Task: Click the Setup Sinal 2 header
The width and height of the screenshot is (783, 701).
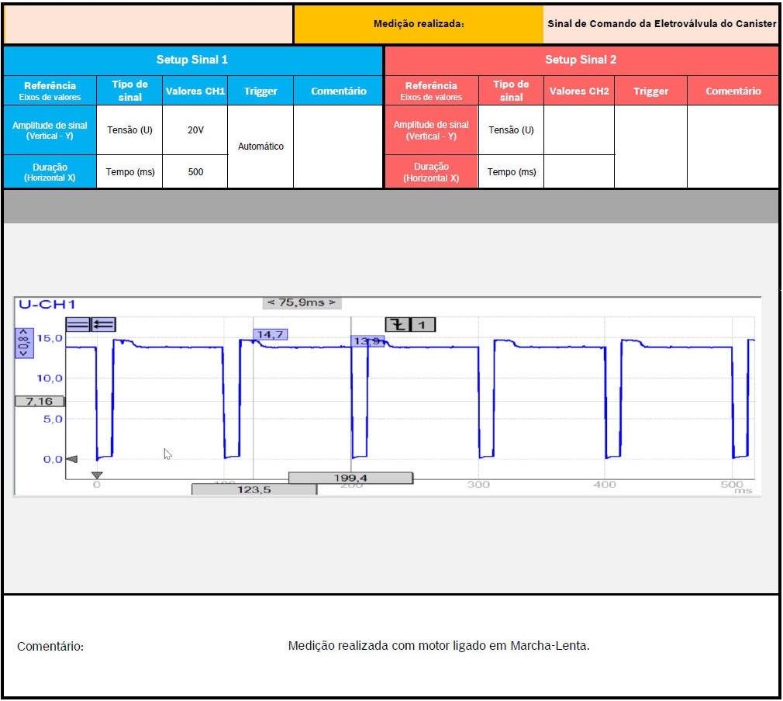Action: click(581, 60)
